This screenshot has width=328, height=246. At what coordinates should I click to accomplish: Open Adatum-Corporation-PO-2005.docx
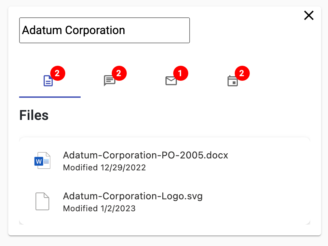coord(146,155)
